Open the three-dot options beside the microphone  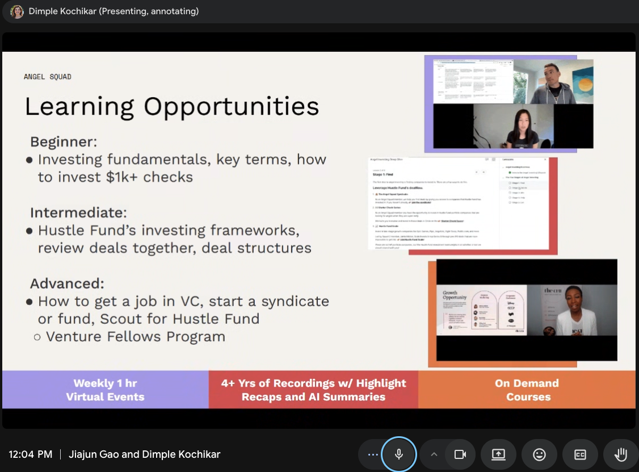tap(372, 454)
